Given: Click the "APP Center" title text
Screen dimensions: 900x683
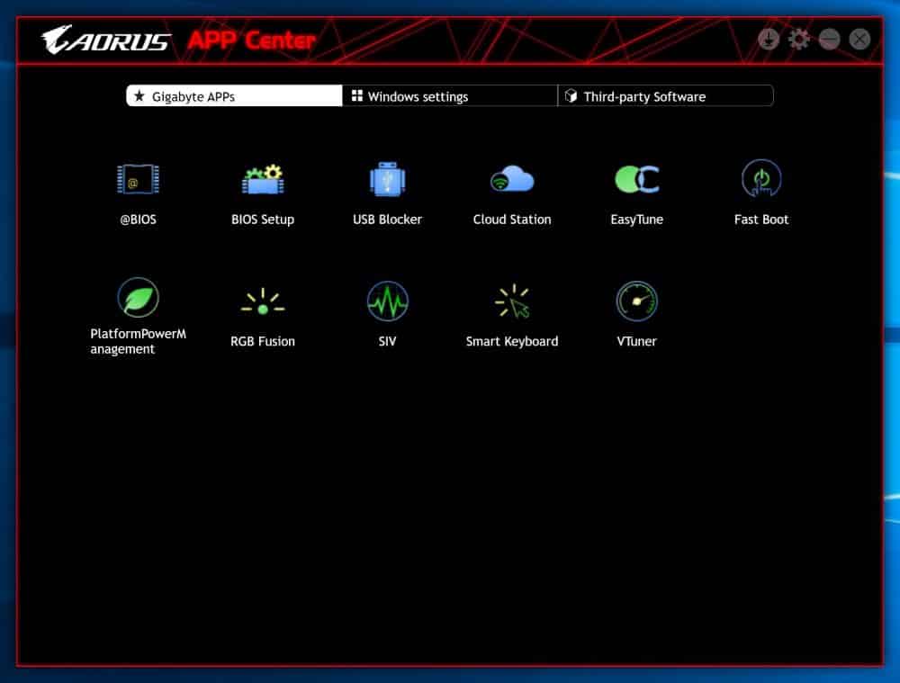Looking at the screenshot, I should [x=251, y=40].
